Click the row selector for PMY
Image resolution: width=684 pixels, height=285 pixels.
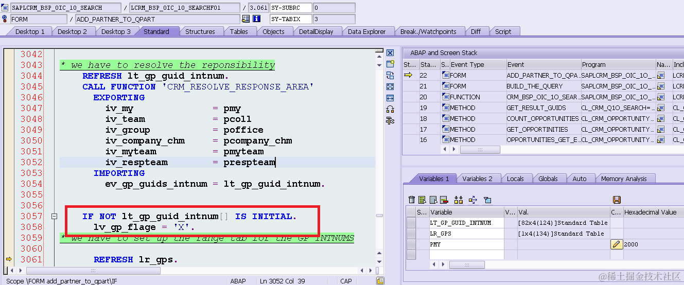tap(411, 244)
